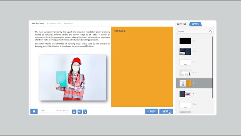Switch to the OUTLINE tab

pos(181,24)
